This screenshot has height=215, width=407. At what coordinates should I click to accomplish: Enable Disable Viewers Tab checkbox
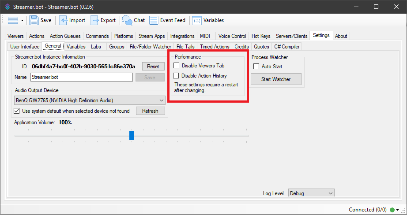(177, 66)
